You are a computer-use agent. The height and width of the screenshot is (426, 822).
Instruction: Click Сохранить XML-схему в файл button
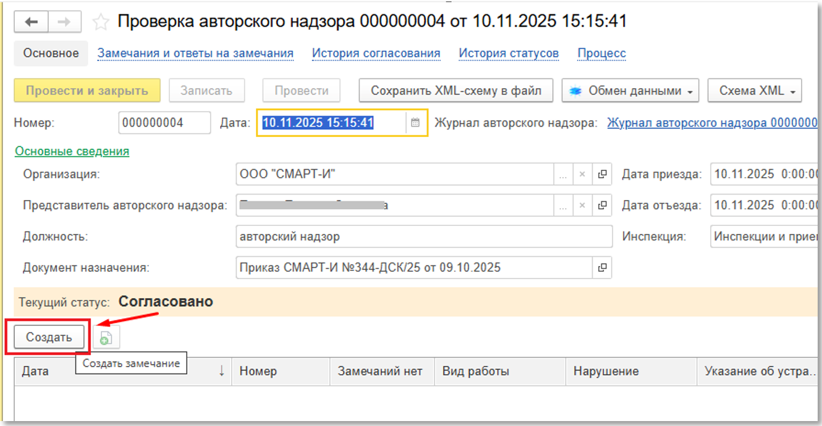click(x=455, y=91)
